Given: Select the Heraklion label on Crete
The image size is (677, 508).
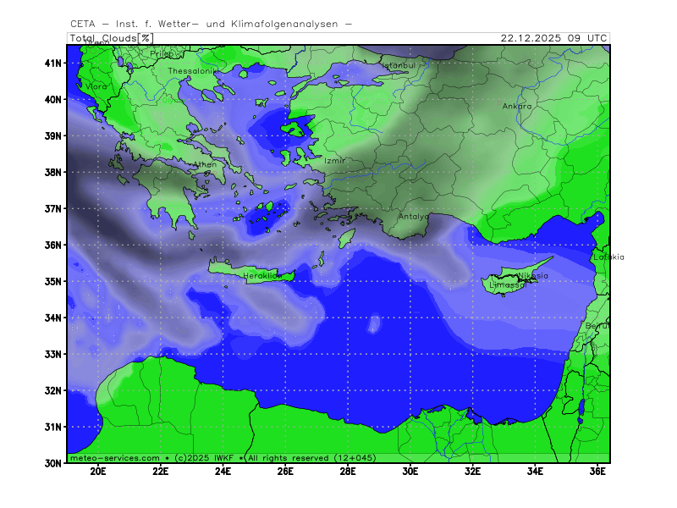Looking at the screenshot, I should click(x=261, y=276).
